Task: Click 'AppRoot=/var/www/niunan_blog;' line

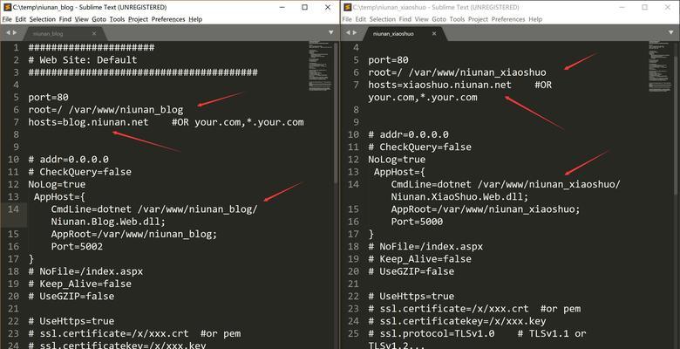Action: coord(133,234)
